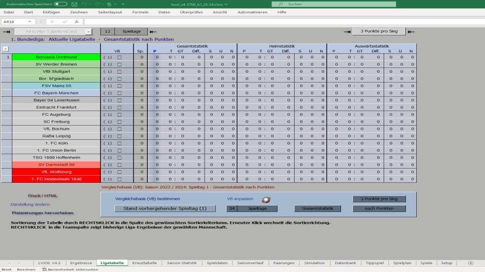Open the filter dropdown in the table corner

pyautogui.click(x=5, y=49)
